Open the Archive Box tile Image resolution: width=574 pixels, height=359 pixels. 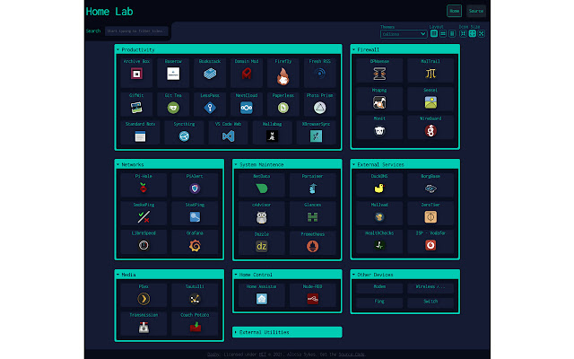point(136,72)
